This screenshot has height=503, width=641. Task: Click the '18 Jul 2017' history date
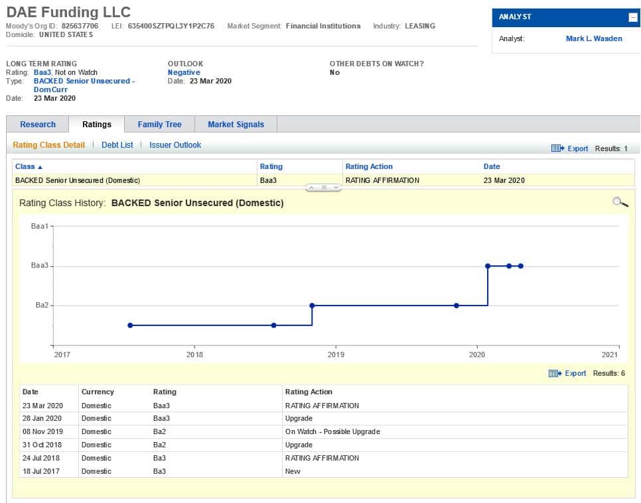pos(41,471)
